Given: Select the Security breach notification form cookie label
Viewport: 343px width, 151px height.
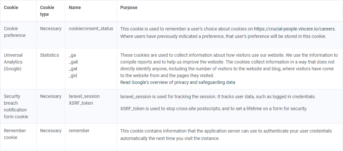Looking at the screenshot, I should coord(16,107).
